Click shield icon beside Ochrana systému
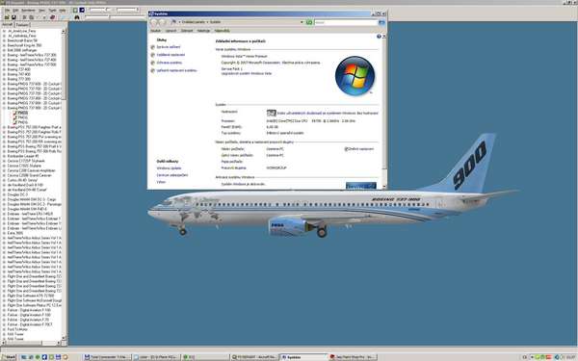 [x=152, y=63]
